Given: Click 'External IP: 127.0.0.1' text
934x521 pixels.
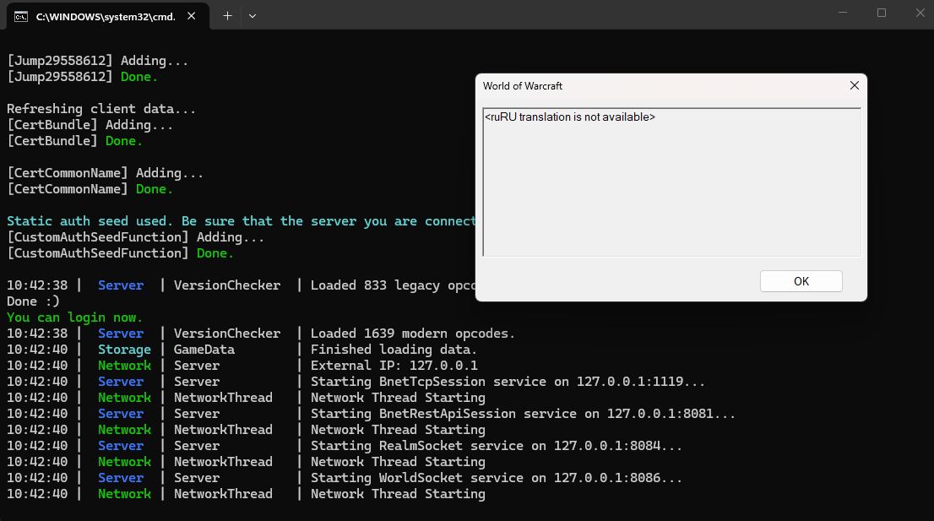Looking at the screenshot, I should (394, 365).
